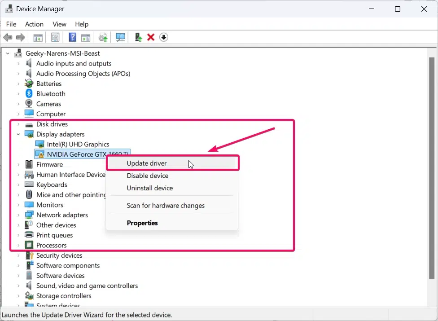Screen dimensions: 438x321
Task: Select the Human Interface Device label
Action: point(71,175)
